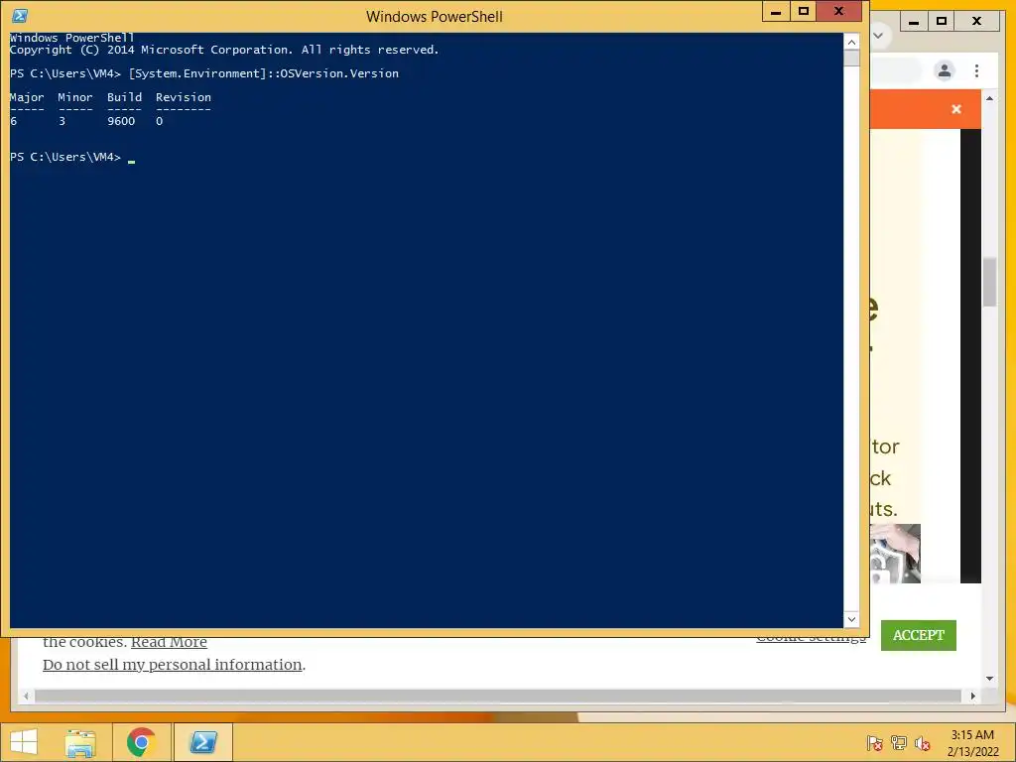Minimize the Windows PowerShell window
The height and width of the screenshot is (762, 1016).
click(x=776, y=12)
